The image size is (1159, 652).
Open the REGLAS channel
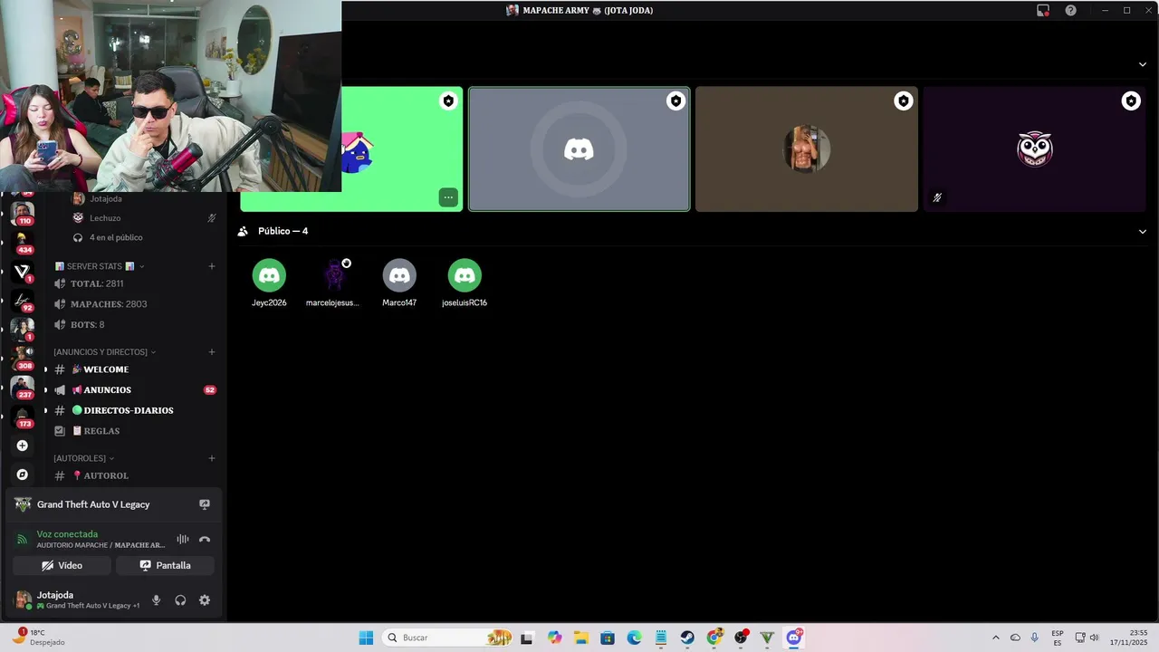(135, 431)
